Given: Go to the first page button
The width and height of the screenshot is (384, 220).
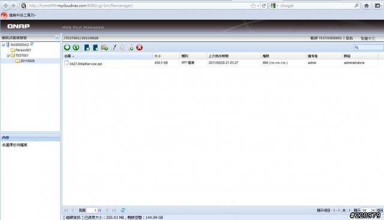Looking at the screenshot, I should [x=66, y=210].
